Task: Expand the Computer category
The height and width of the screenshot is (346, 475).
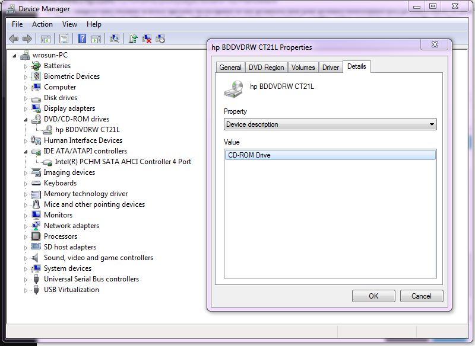Action: click(26, 88)
